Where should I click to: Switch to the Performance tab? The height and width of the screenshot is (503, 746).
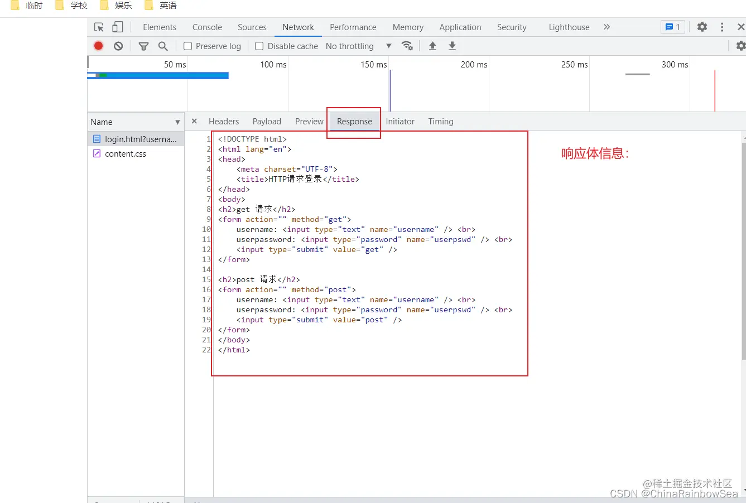(353, 27)
